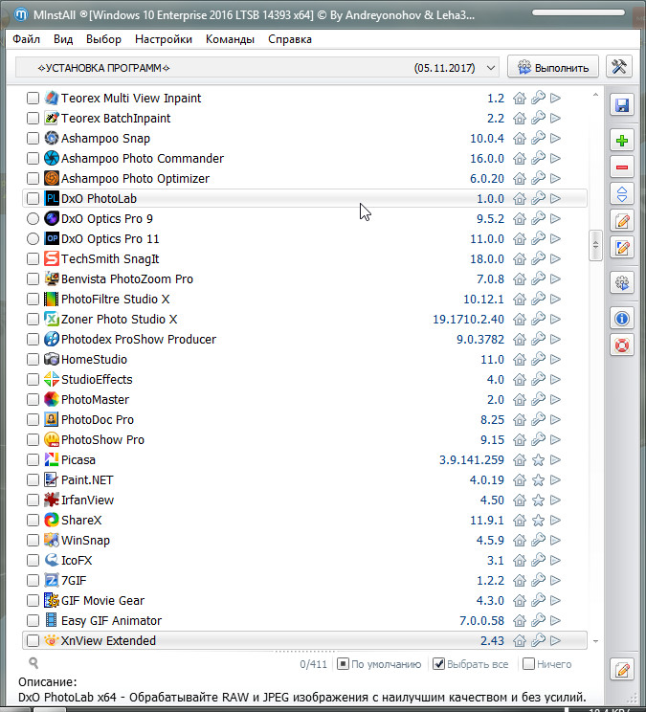Check the Easy GIF Animator checkbox

pyautogui.click(x=33, y=621)
